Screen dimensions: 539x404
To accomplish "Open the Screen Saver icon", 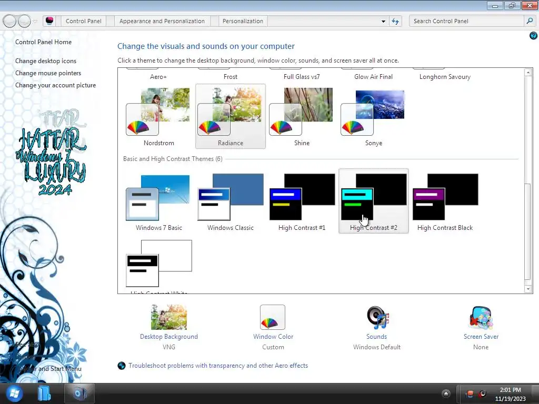I will [x=481, y=317].
